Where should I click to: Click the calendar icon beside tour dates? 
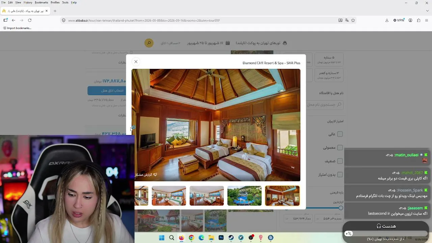coord(228,43)
